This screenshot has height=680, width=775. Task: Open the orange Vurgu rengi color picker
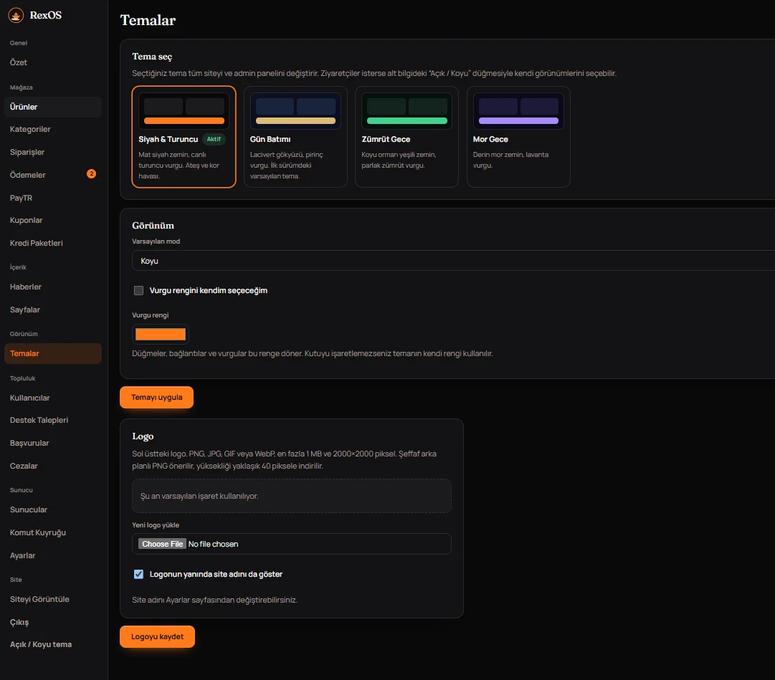pyautogui.click(x=161, y=335)
